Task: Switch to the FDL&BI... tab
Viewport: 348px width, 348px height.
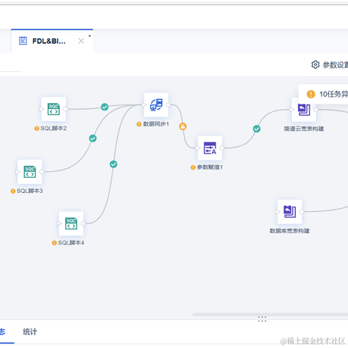Action: (x=52, y=41)
